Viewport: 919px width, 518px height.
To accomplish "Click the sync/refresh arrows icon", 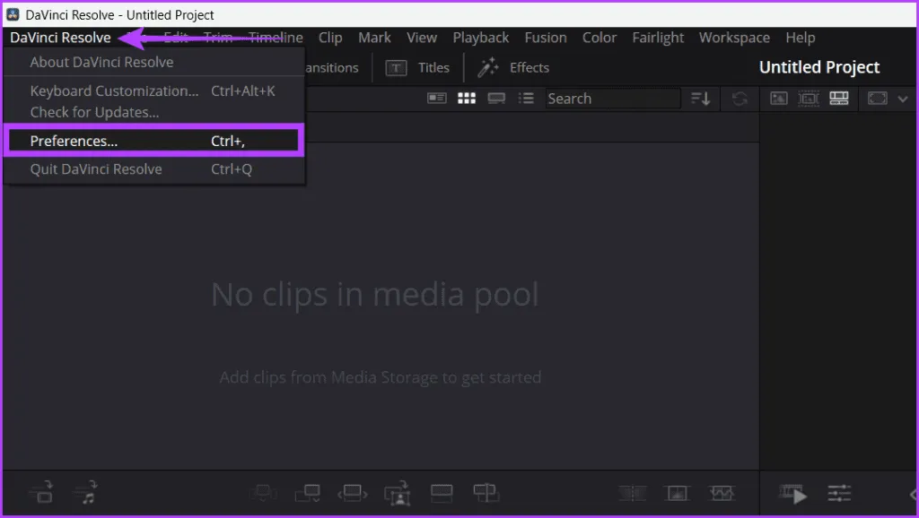I will (740, 99).
